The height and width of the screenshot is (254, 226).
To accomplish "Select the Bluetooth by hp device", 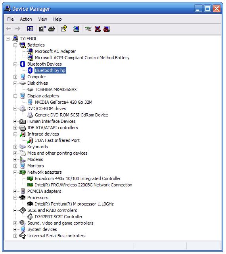I will (50, 70).
